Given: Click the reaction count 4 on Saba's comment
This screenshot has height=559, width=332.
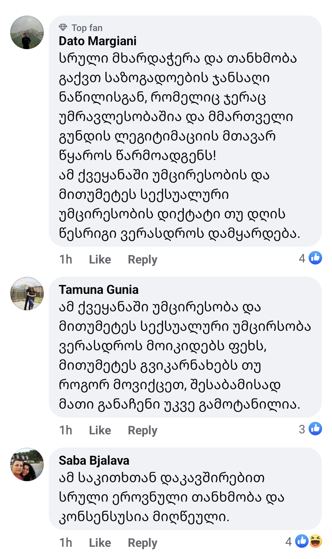Looking at the screenshot, I should [x=289, y=542].
